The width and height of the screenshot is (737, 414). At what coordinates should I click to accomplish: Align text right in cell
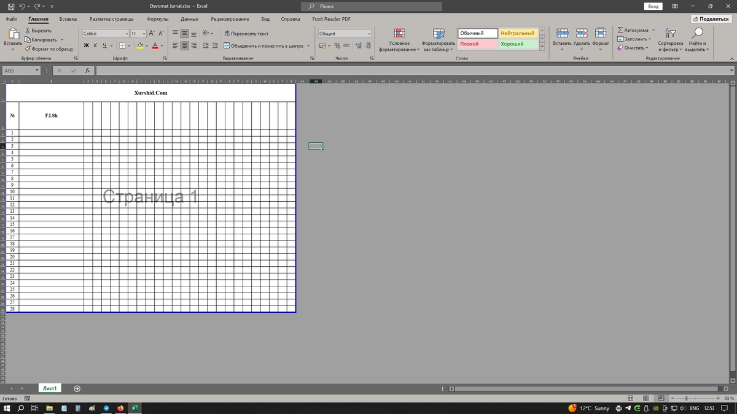194,45
